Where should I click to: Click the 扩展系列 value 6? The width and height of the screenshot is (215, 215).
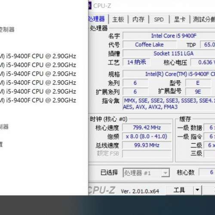click(135, 92)
